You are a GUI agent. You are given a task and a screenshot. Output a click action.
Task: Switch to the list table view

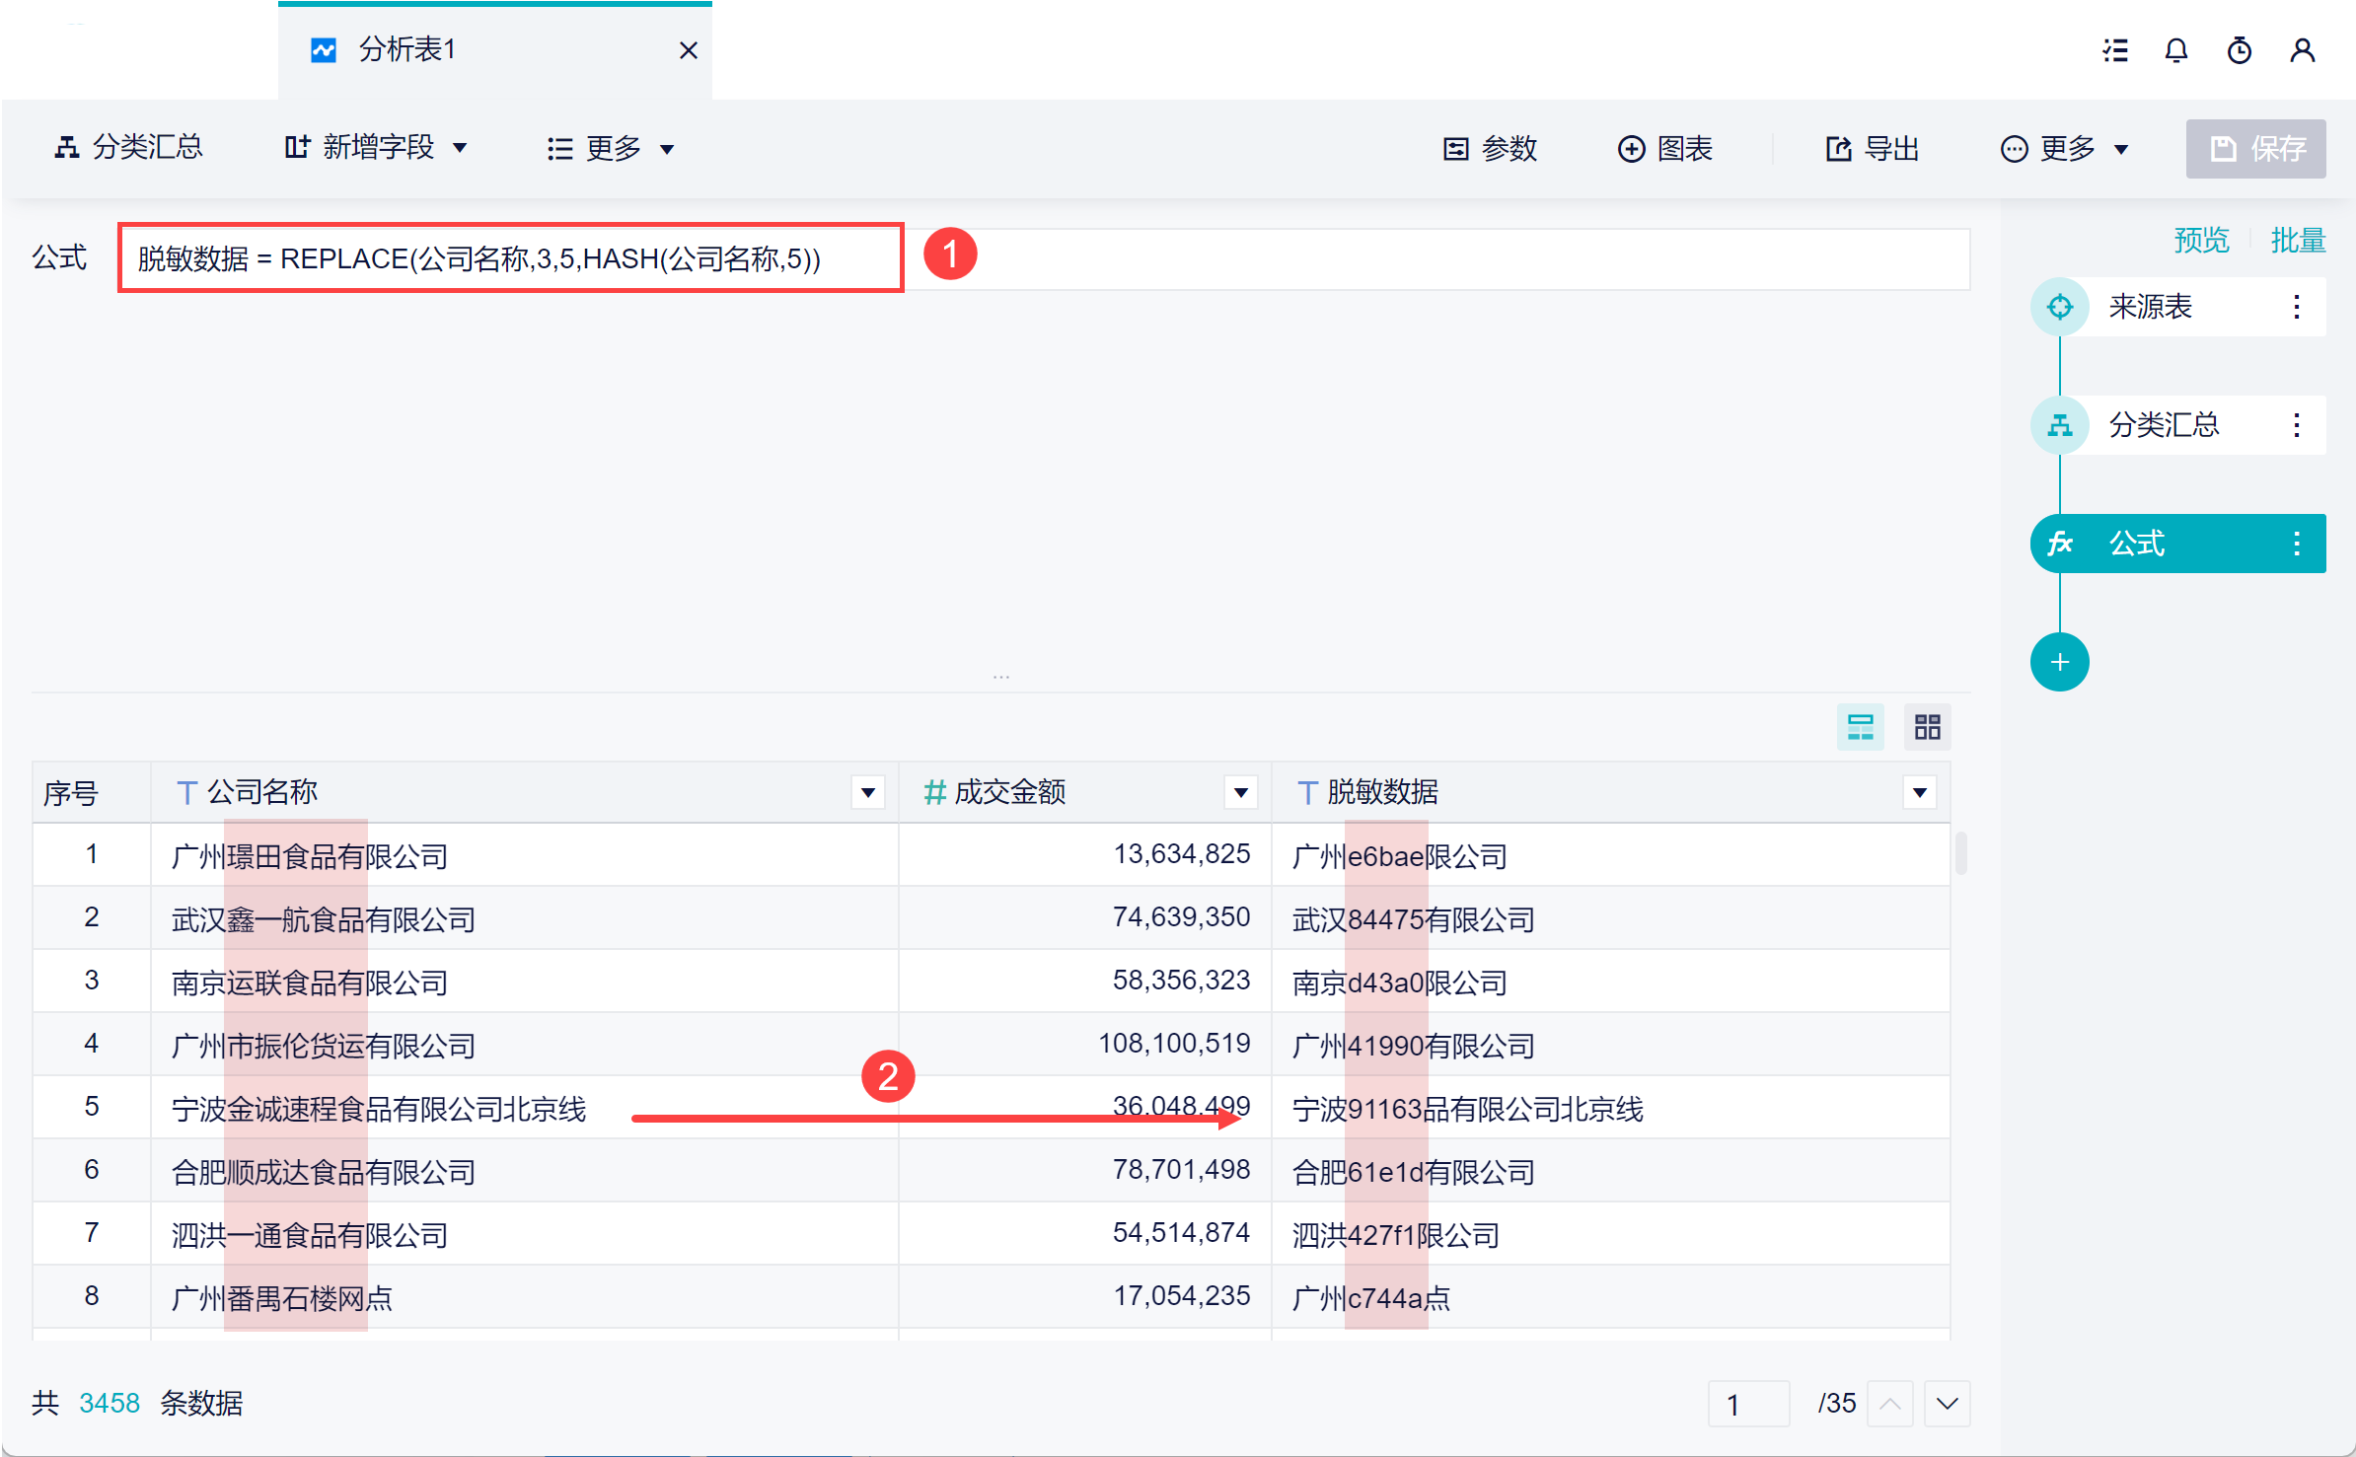pos(1860,727)
